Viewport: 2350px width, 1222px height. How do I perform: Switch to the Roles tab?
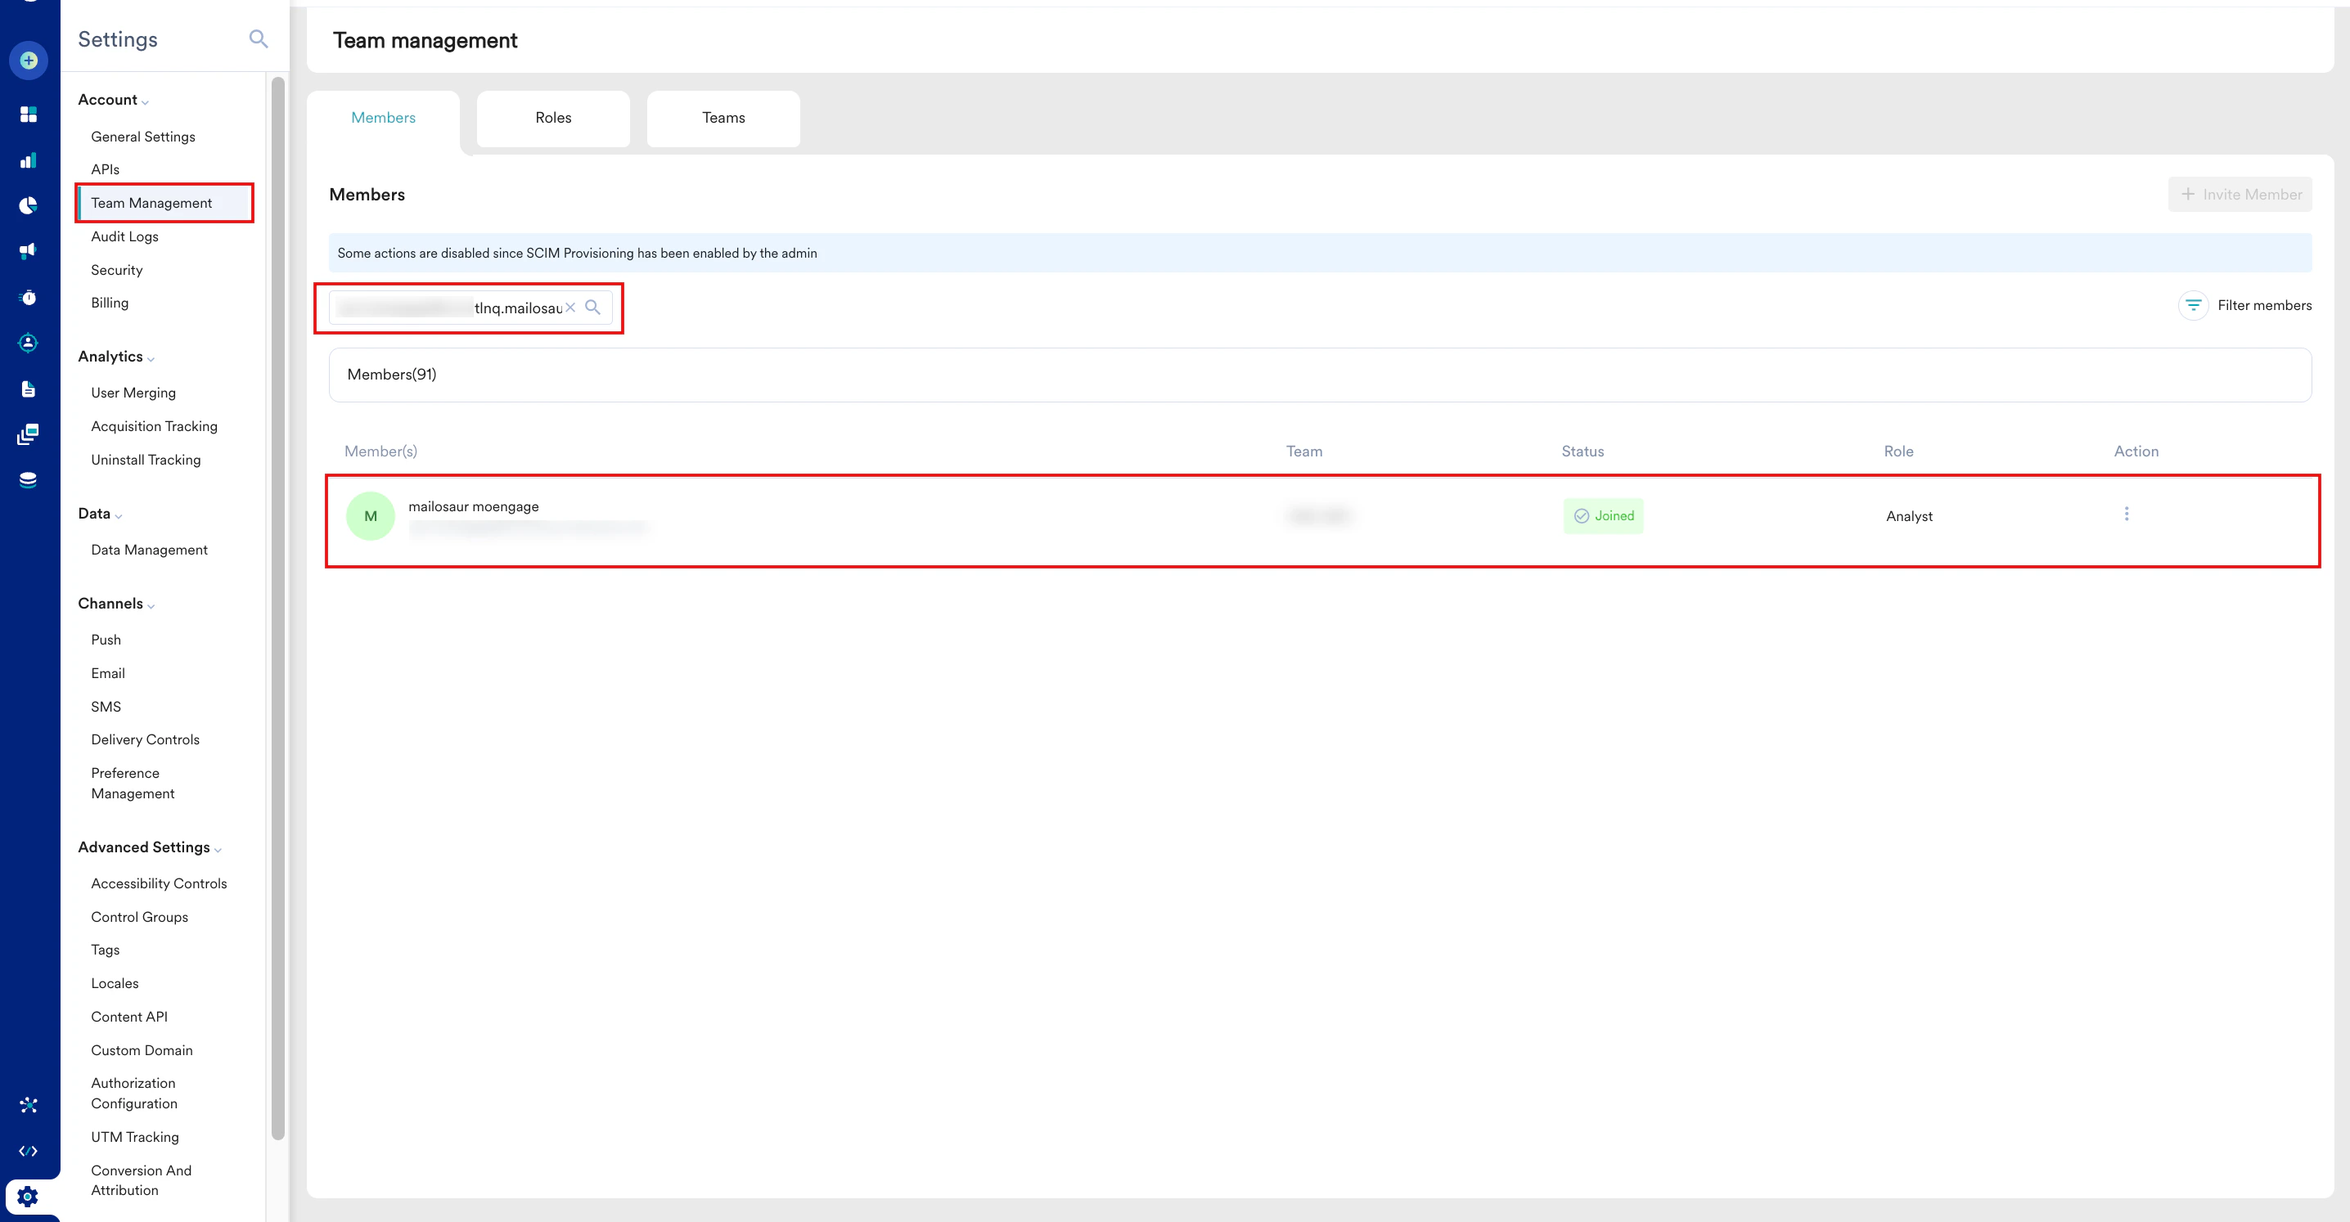click(x=552, y=118)
